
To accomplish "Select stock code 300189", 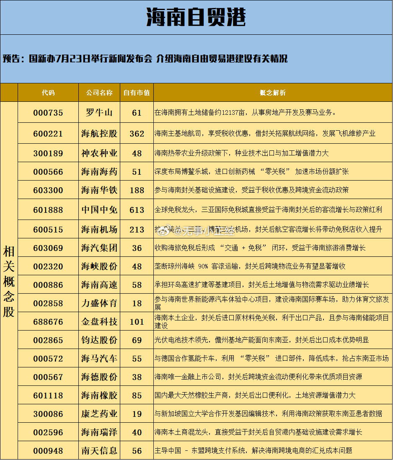I will click(x=48, y=153).
